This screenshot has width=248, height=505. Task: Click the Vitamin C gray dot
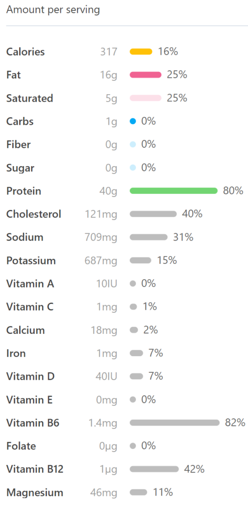pyautogui.click(x=133, y=307)
